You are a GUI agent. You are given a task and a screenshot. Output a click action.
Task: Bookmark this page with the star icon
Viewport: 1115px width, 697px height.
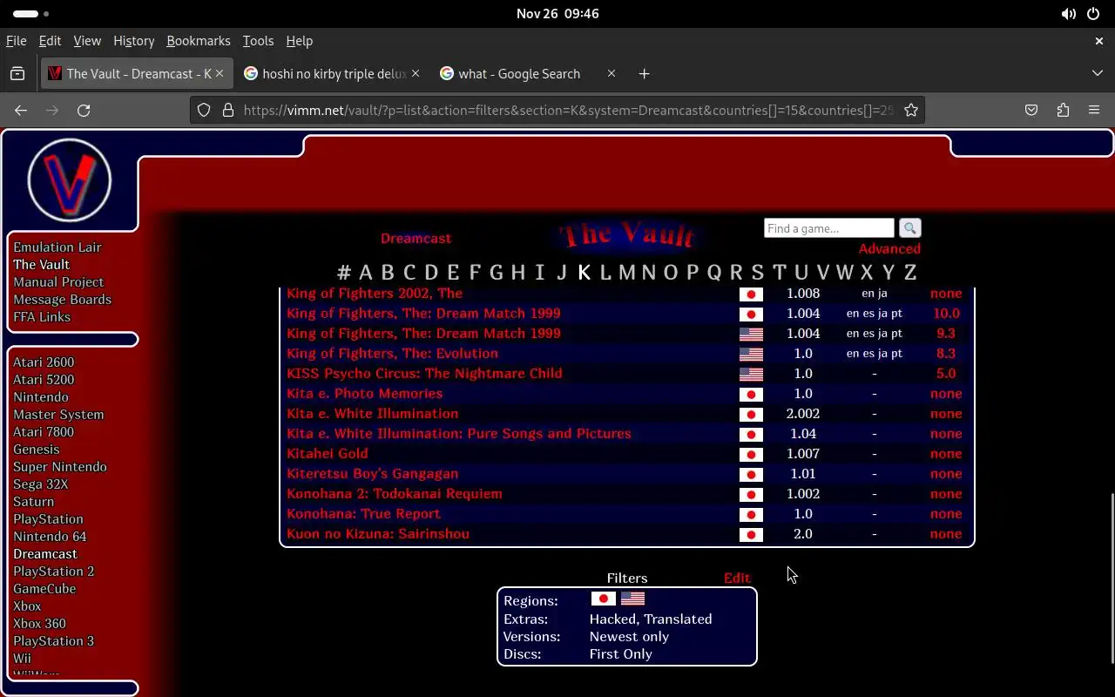tap(911, 110)
